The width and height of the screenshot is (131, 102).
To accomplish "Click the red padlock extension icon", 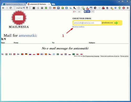I will (x=103, y=8).
